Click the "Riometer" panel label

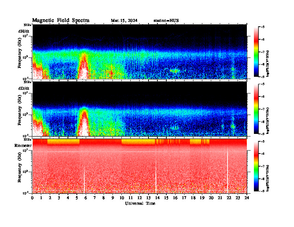pos(23,145)
